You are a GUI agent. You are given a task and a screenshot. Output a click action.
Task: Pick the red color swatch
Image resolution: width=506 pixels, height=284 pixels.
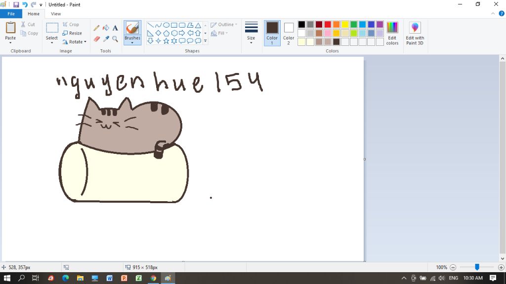click(x=328, y=25)
